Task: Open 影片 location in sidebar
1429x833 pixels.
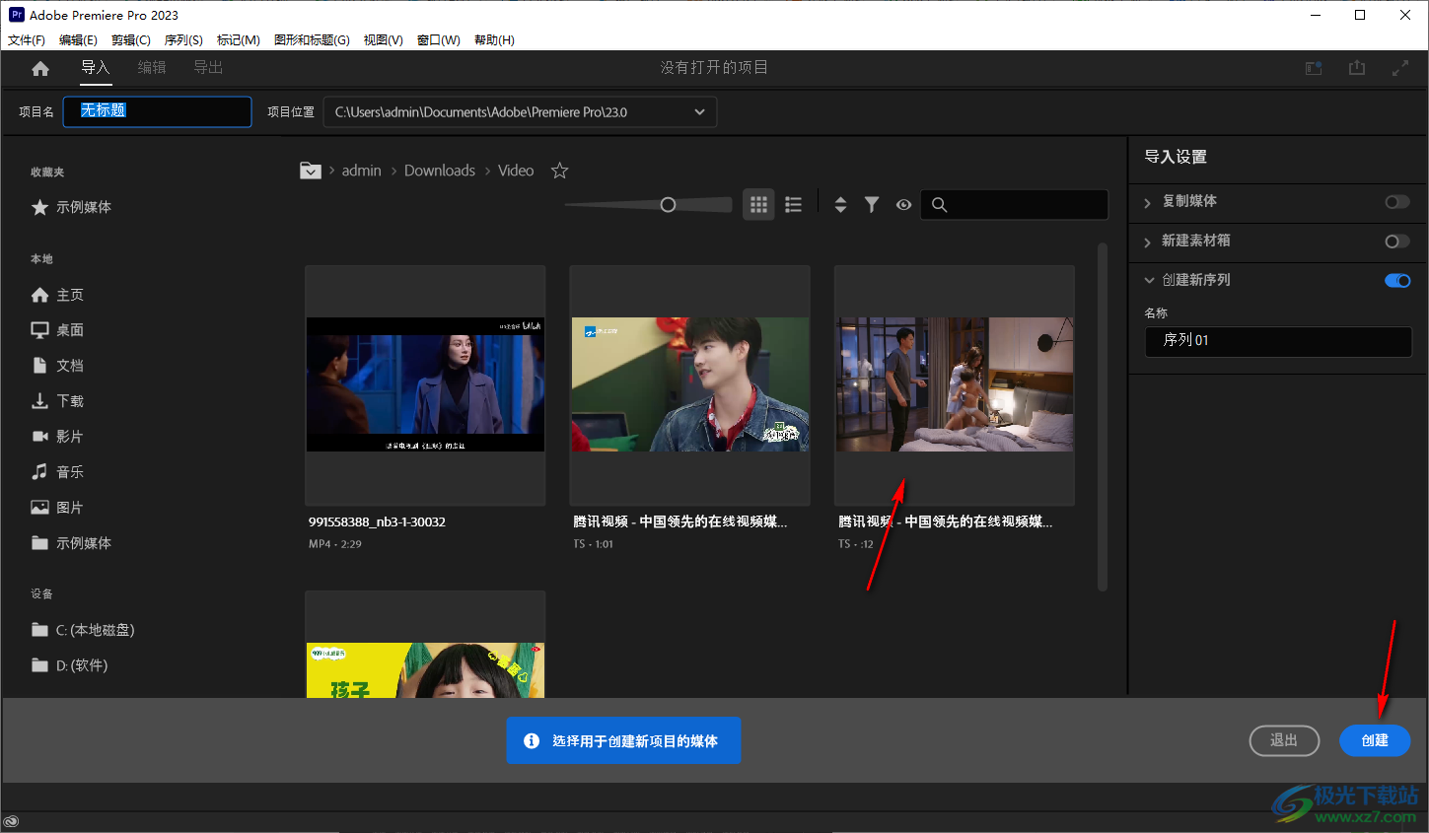Action: coord(57,437)
